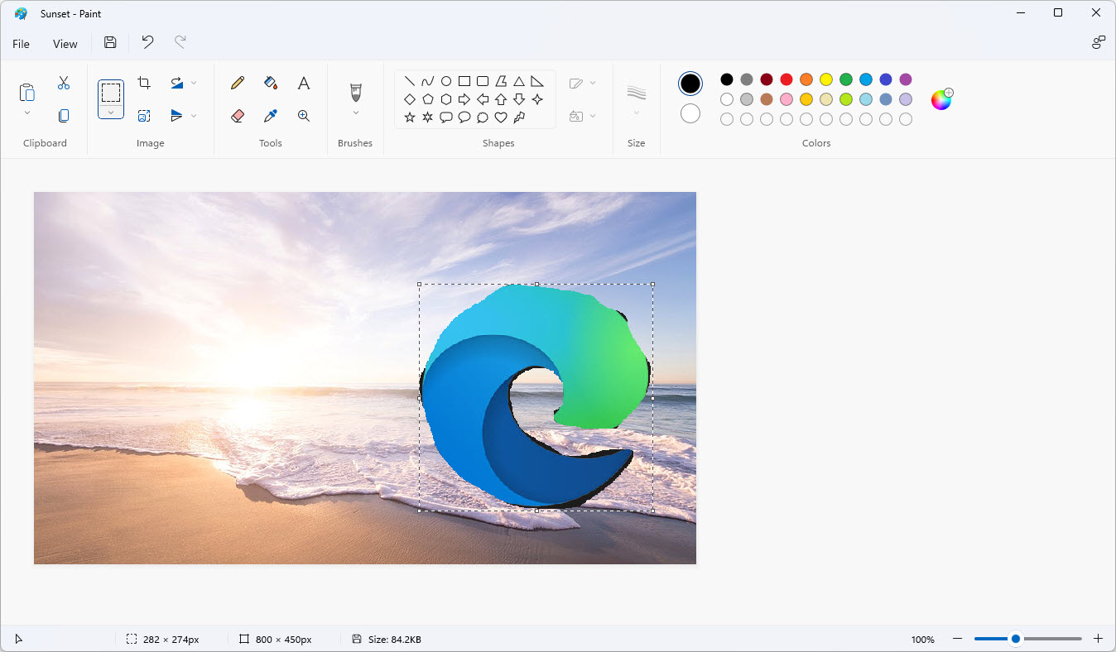1116x652 pixels.
Task: Select the Color picker eyedropper
Action: click(271, 116)
